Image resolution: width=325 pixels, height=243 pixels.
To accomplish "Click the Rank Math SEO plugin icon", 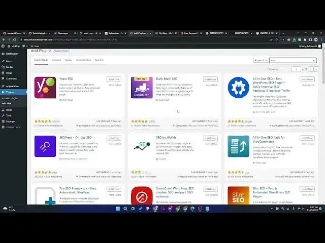I will (x=142, y=88).
